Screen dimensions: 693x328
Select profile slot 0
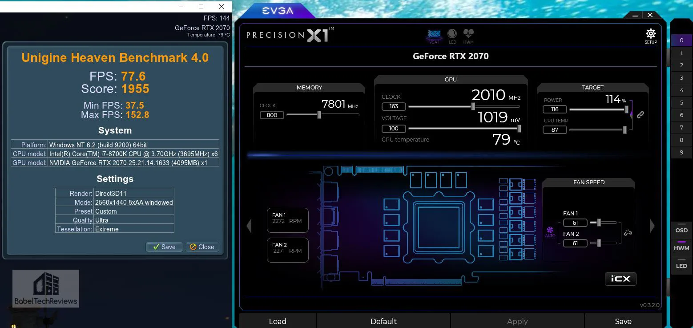(681, 40)
